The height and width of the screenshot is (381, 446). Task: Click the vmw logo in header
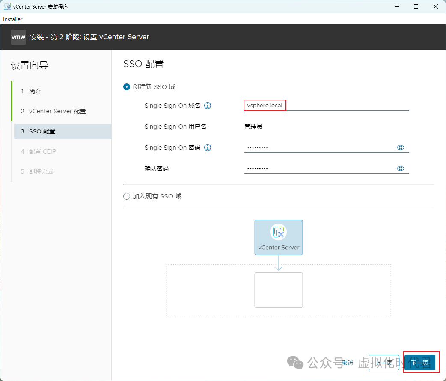coord(18,37)
